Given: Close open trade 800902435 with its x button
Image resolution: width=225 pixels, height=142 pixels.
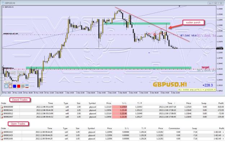Looking at the screenshot, I should pyautogui.click(x=223, y=136).
